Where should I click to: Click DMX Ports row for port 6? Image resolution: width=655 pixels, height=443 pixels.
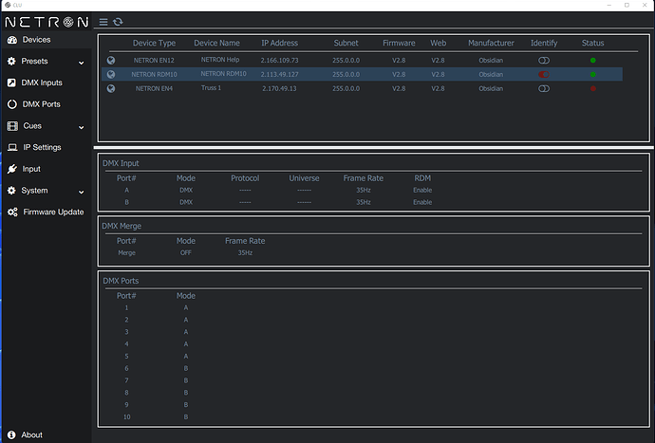157,368
